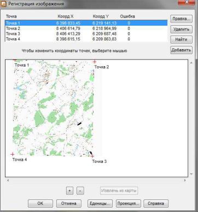Viewport: 198px width, 212px height.
Task: Click X coordinate 8 406 413,29
Action: [x=68, y=34]
